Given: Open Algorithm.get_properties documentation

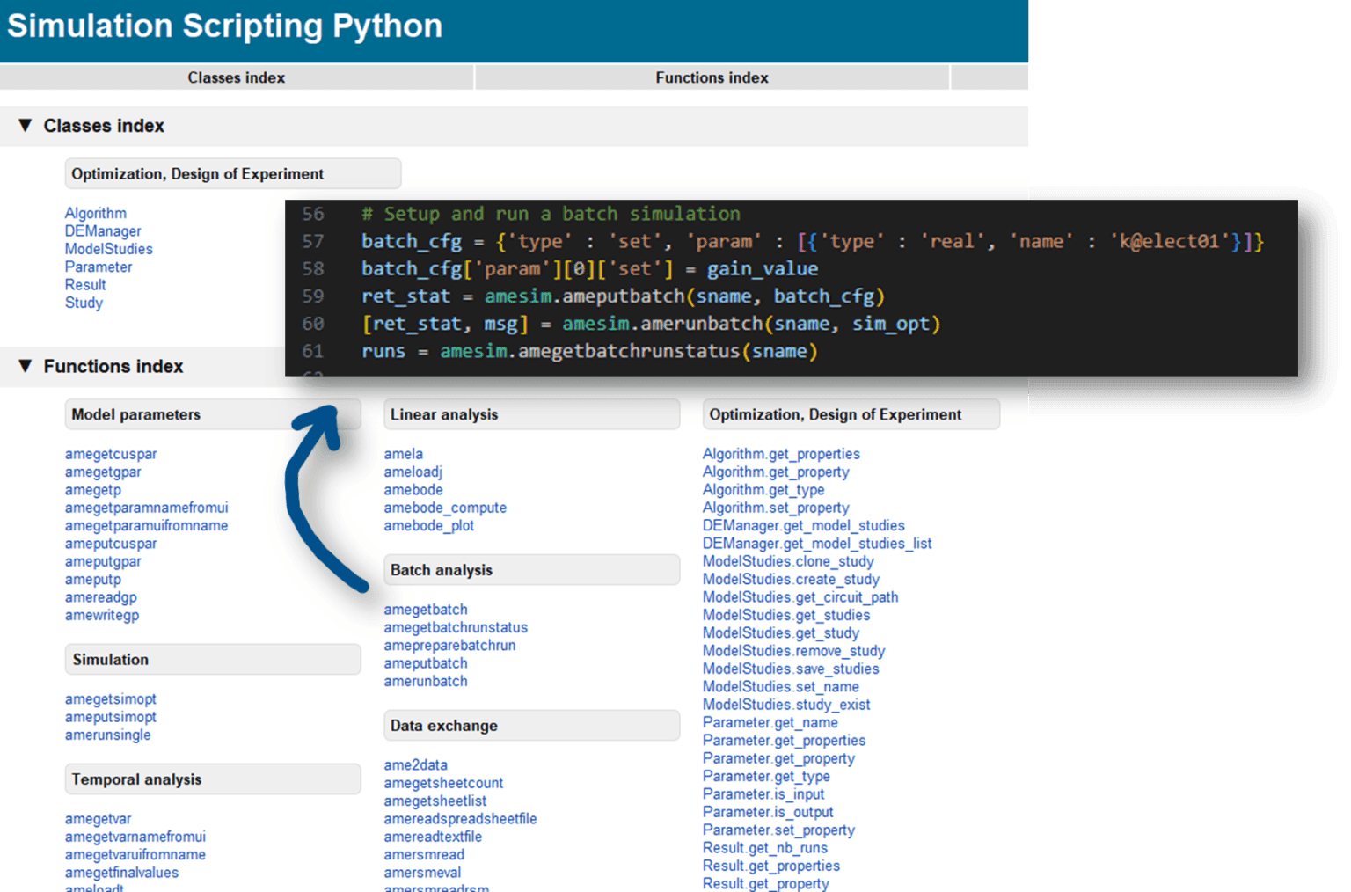Looking at the screenshot, I should [x=781, y=454].
